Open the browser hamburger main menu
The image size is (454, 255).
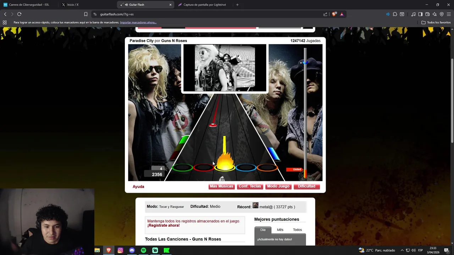point(449,14)
